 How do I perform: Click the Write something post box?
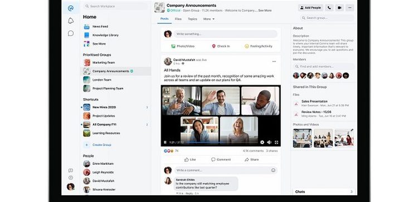coord(226,34)
